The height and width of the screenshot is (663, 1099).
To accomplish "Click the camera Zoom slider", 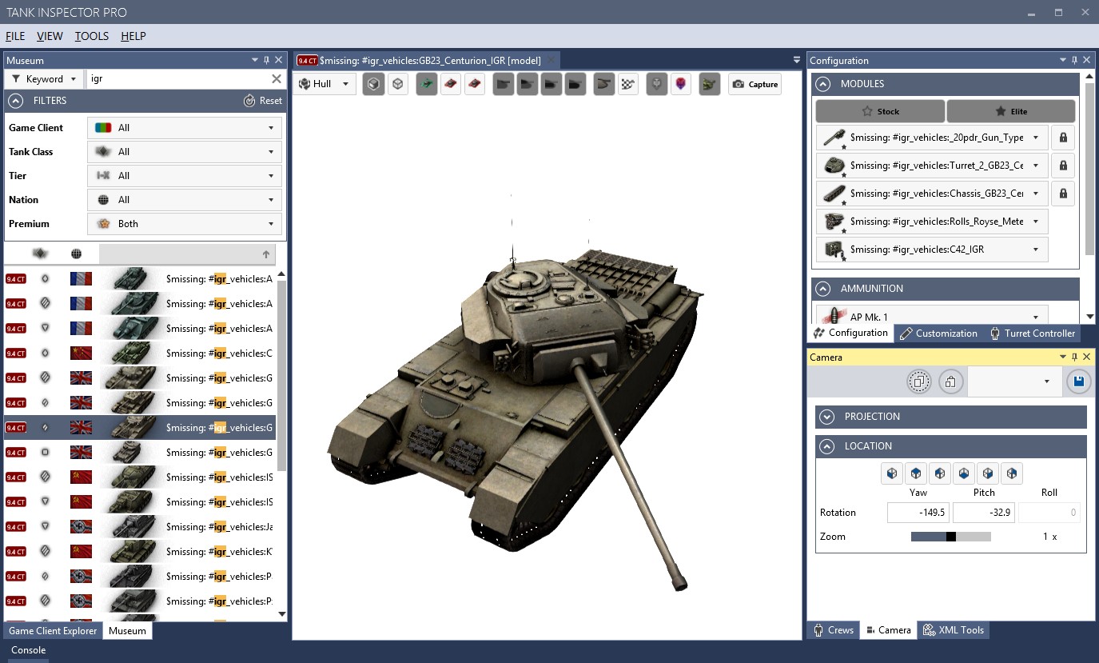I will point(950,537).
